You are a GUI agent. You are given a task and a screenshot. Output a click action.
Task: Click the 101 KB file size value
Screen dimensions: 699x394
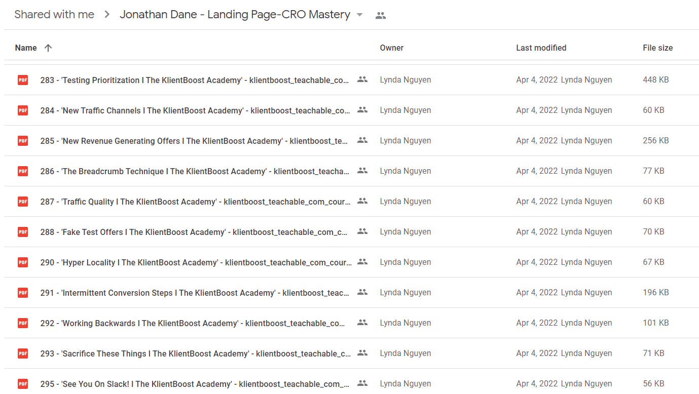[656, 323]
